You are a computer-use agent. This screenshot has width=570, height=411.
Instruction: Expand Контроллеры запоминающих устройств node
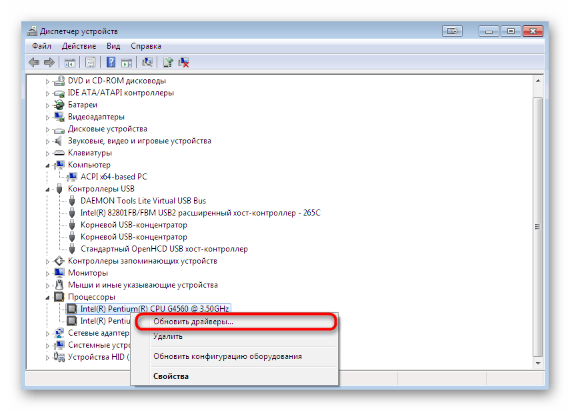47,262
